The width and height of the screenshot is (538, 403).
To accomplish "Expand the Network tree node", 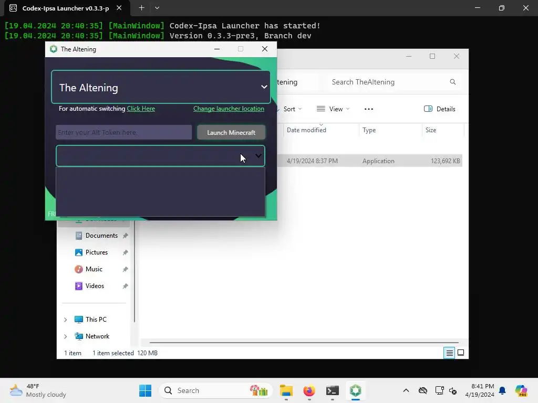I will click(65, 336).
